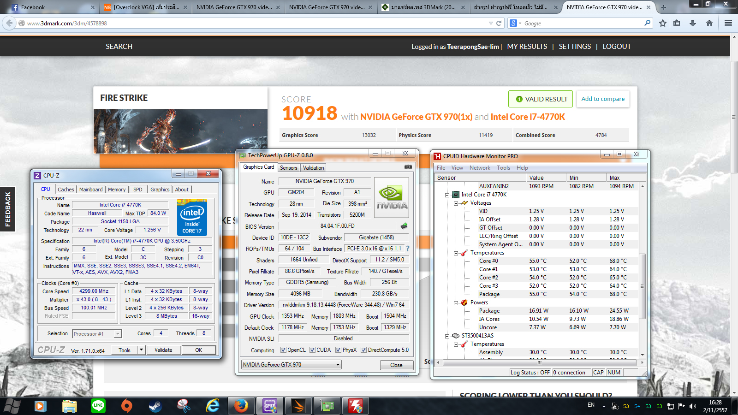This screenshot has height=415, width=738.
Task: Toggle the PhysX checkbox
Action: 338,350
